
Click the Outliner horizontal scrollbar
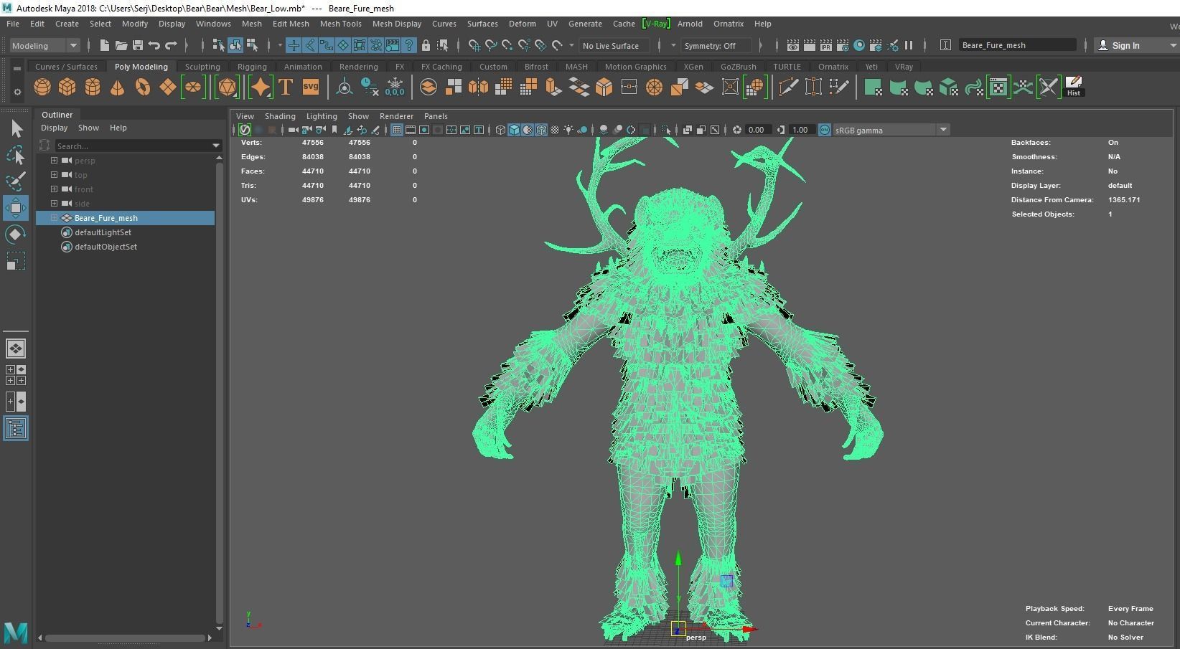click(125, 638)
